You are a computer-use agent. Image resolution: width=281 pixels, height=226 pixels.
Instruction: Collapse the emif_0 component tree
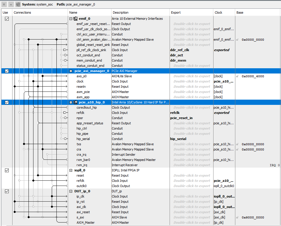click(71, 19)
